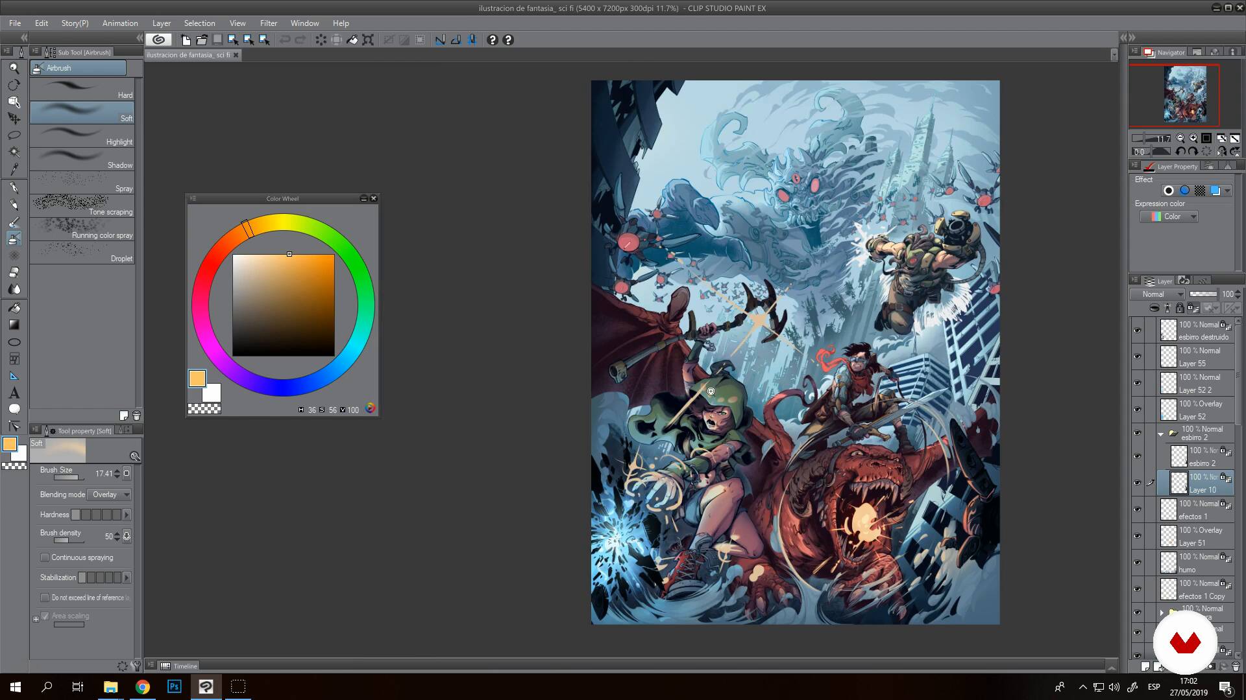
Task: Create a new file from command bar
Action: (186, 40)
